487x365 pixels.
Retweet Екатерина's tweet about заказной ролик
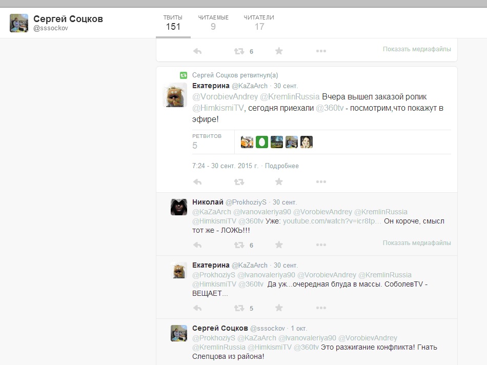(239, 181)
